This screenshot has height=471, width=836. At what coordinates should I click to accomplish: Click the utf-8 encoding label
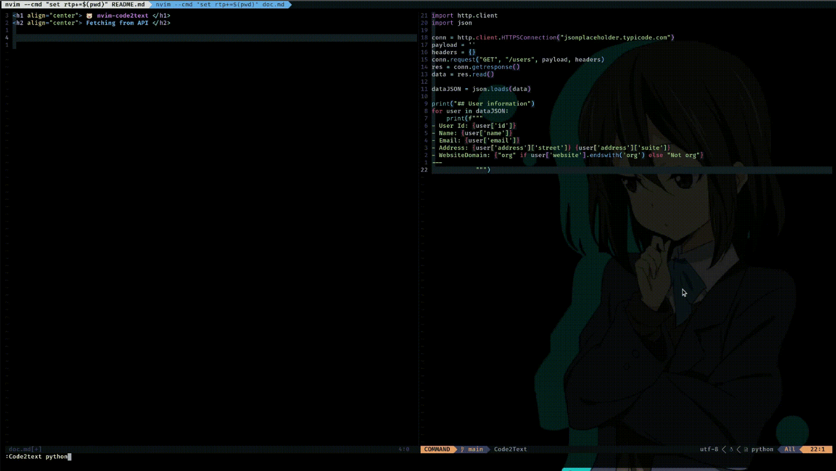[x=709, y=449]
